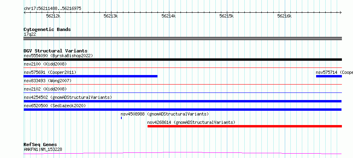Click the 56213k ruler tick label
This screenshot has width=353, height=158.
tap(111, 16)
